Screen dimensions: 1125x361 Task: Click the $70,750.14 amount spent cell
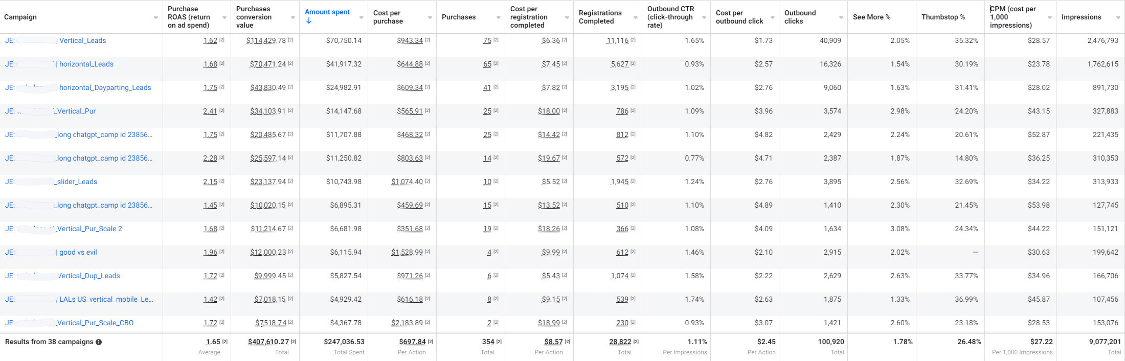click(x=344, y=40)
